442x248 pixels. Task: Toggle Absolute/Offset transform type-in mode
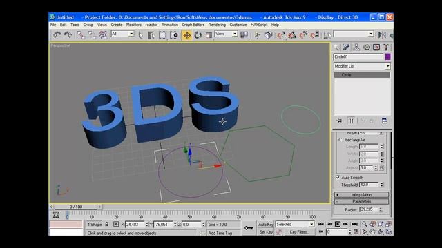(116, 224)
